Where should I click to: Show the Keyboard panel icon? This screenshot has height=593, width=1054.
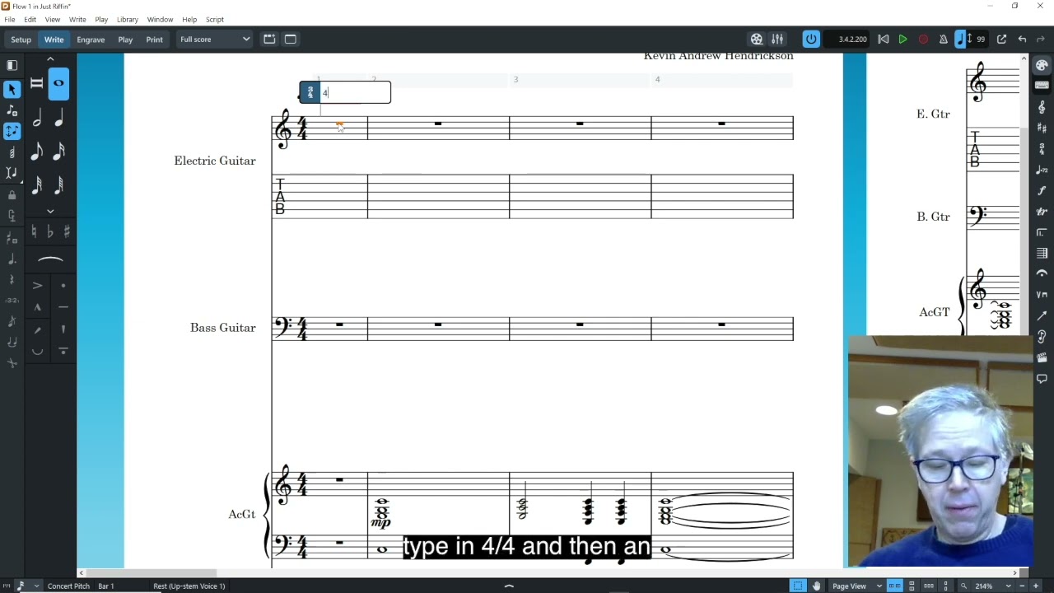(x=1042, y=86)
